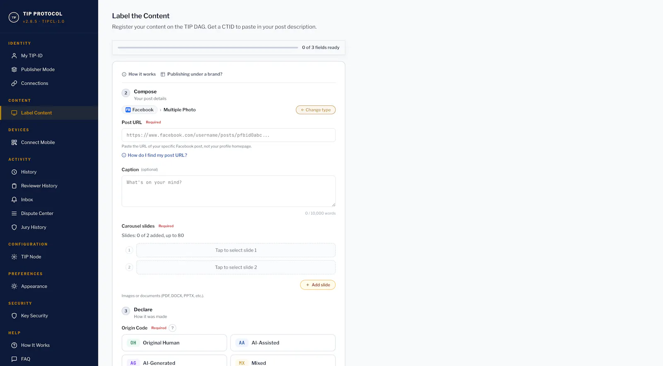Open Publisher Mode page

[x=49, y=70]
